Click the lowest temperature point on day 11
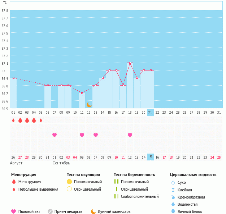This screenshot has width=226, height=214. (x=82, y=93)
